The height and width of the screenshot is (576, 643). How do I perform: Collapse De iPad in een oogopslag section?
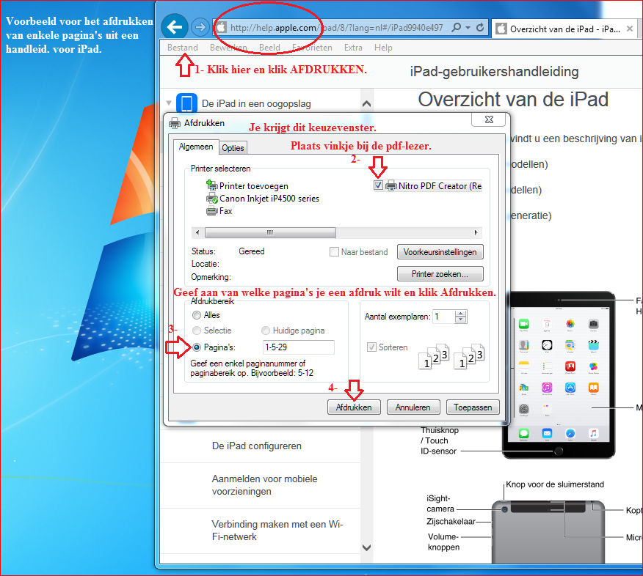point(169,103)
